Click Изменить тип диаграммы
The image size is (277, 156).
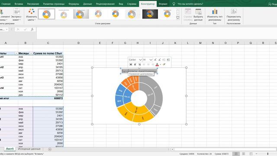215,15
